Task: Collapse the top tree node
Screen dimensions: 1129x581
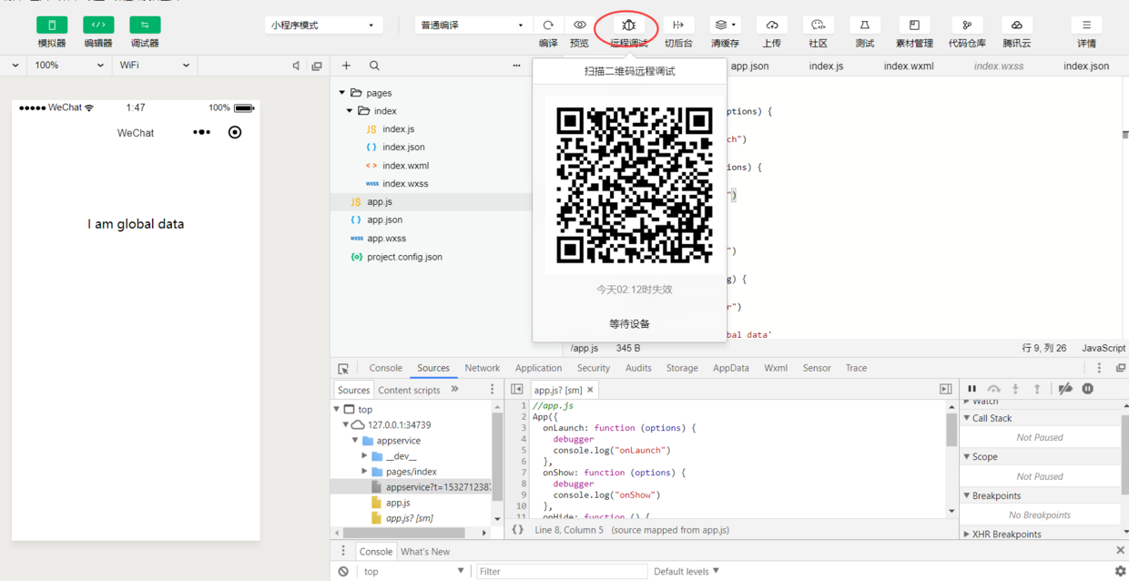Action: [x=337, y=410]
